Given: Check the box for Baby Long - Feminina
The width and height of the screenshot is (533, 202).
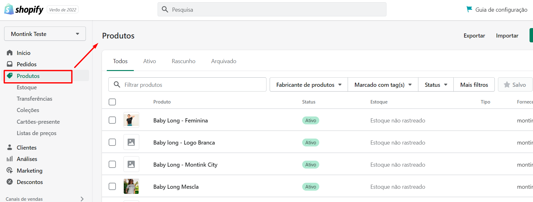Looking at the screenshot, I should tap(112, 120).
